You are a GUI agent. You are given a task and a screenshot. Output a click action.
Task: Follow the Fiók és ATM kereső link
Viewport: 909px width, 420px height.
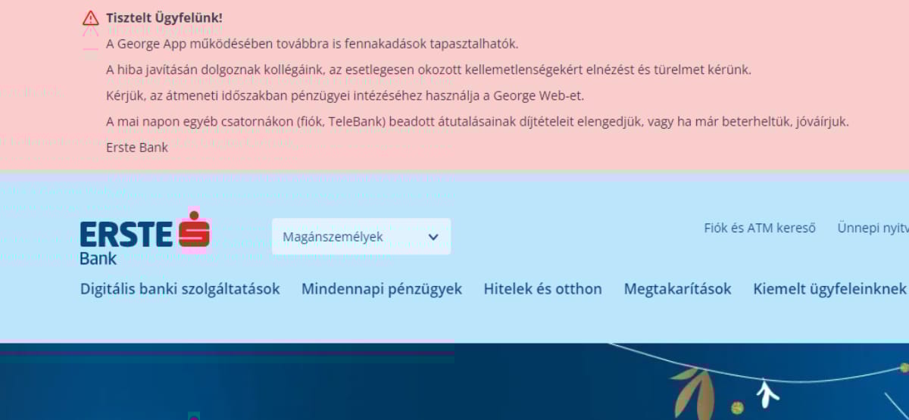pos(760,228)
